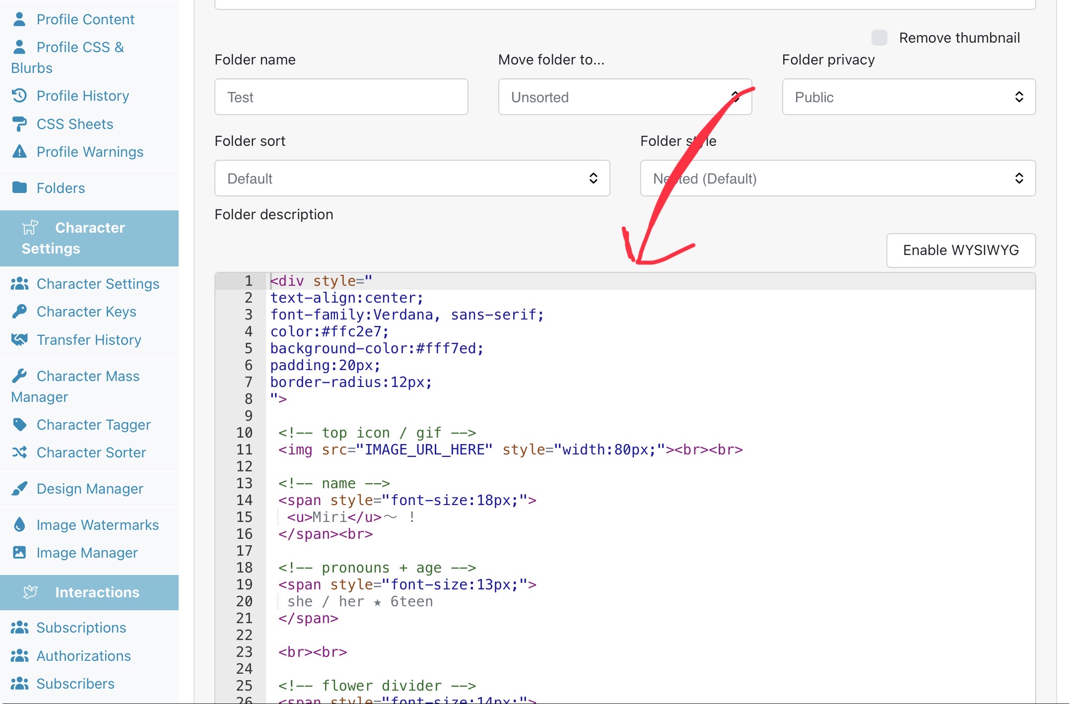This screenshot has height=704, width=1072.
Task: Click the Profile Content user icon
Action: click(19, 19)
